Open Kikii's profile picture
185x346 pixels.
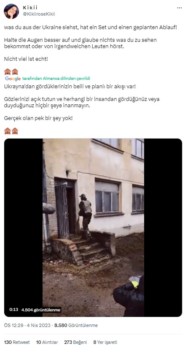tap(11, 11)
